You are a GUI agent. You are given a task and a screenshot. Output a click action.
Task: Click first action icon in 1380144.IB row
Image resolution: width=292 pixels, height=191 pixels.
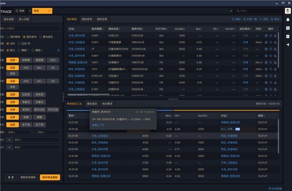pyautogui.click(x=266, y=42)
